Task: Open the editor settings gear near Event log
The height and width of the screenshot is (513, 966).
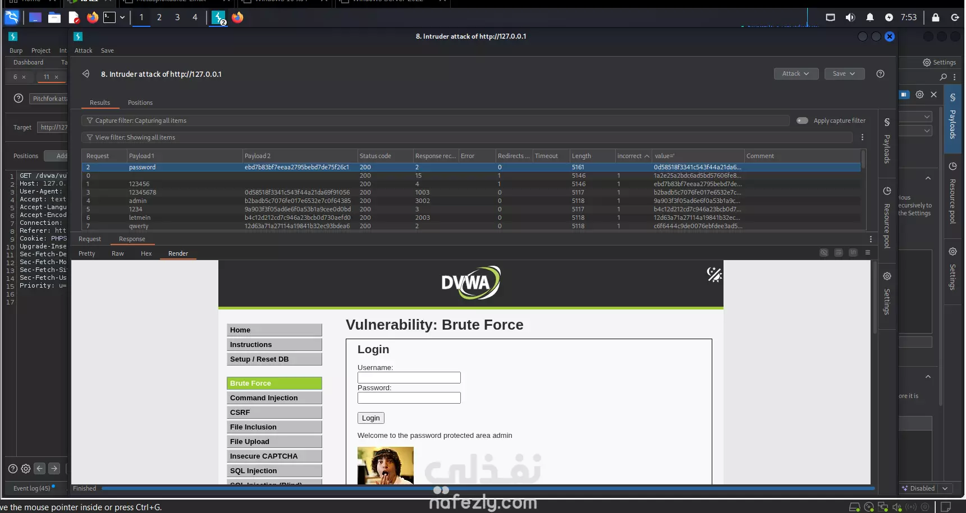Action: pyautogui.click(x=26, y=469)
